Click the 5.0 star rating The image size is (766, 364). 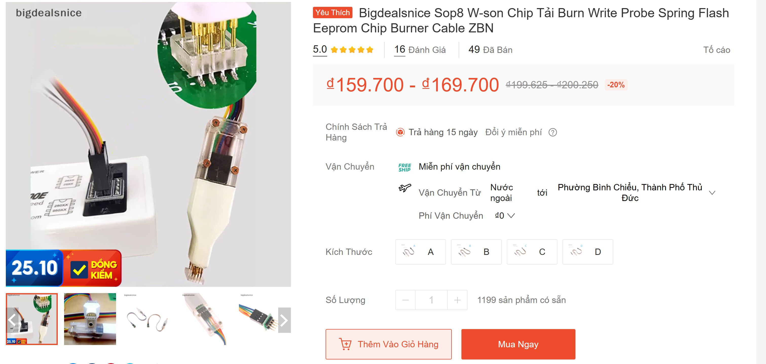(x=343, y=50)
